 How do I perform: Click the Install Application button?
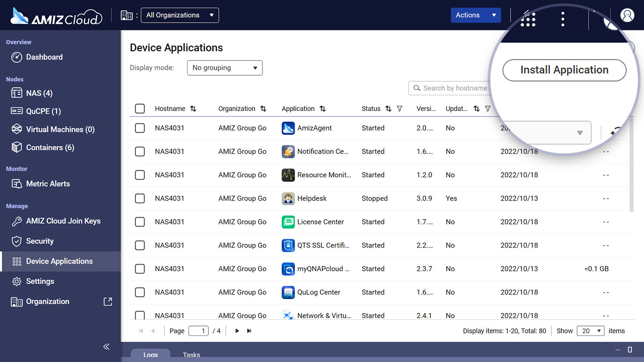click(564, 70)
